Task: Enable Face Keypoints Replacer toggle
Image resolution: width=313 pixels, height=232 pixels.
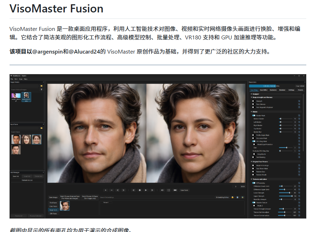Action: [254, 107]
